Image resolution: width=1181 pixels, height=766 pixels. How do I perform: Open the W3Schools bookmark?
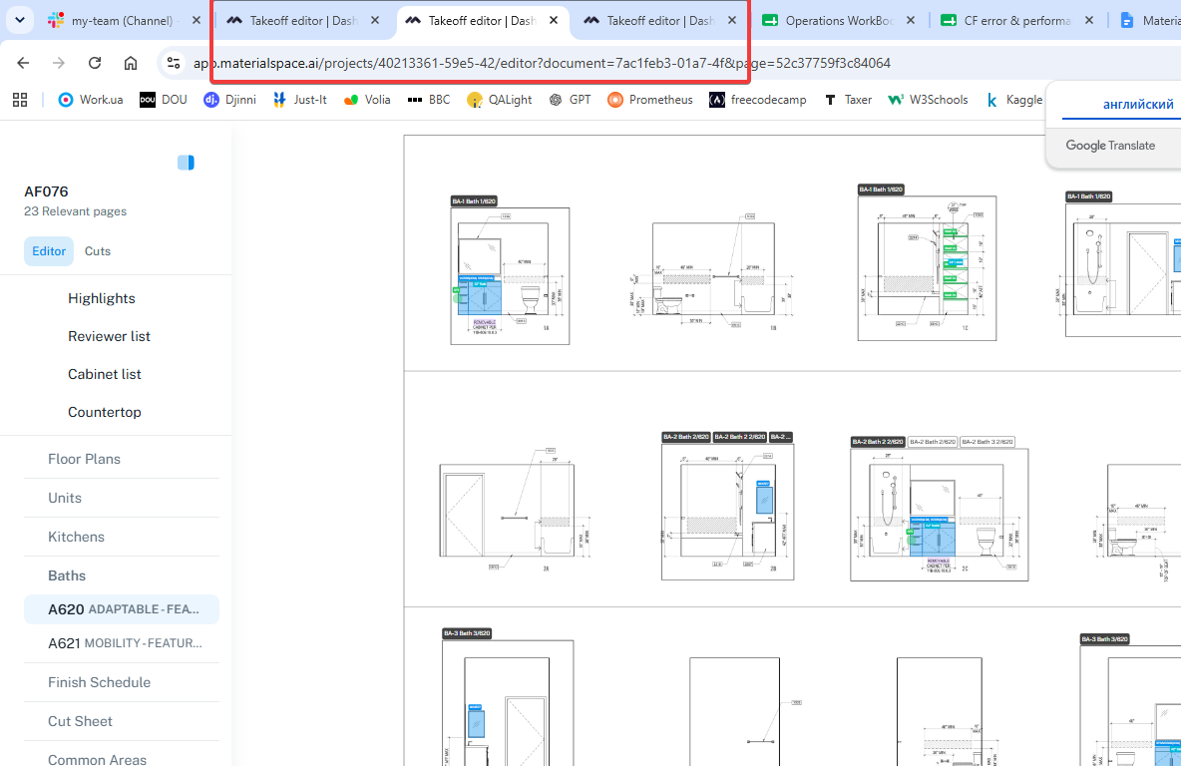[x=928, y=100]
